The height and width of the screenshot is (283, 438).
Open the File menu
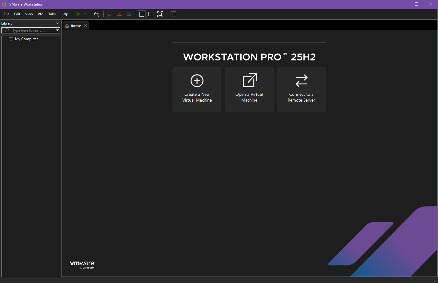[6, 14]
